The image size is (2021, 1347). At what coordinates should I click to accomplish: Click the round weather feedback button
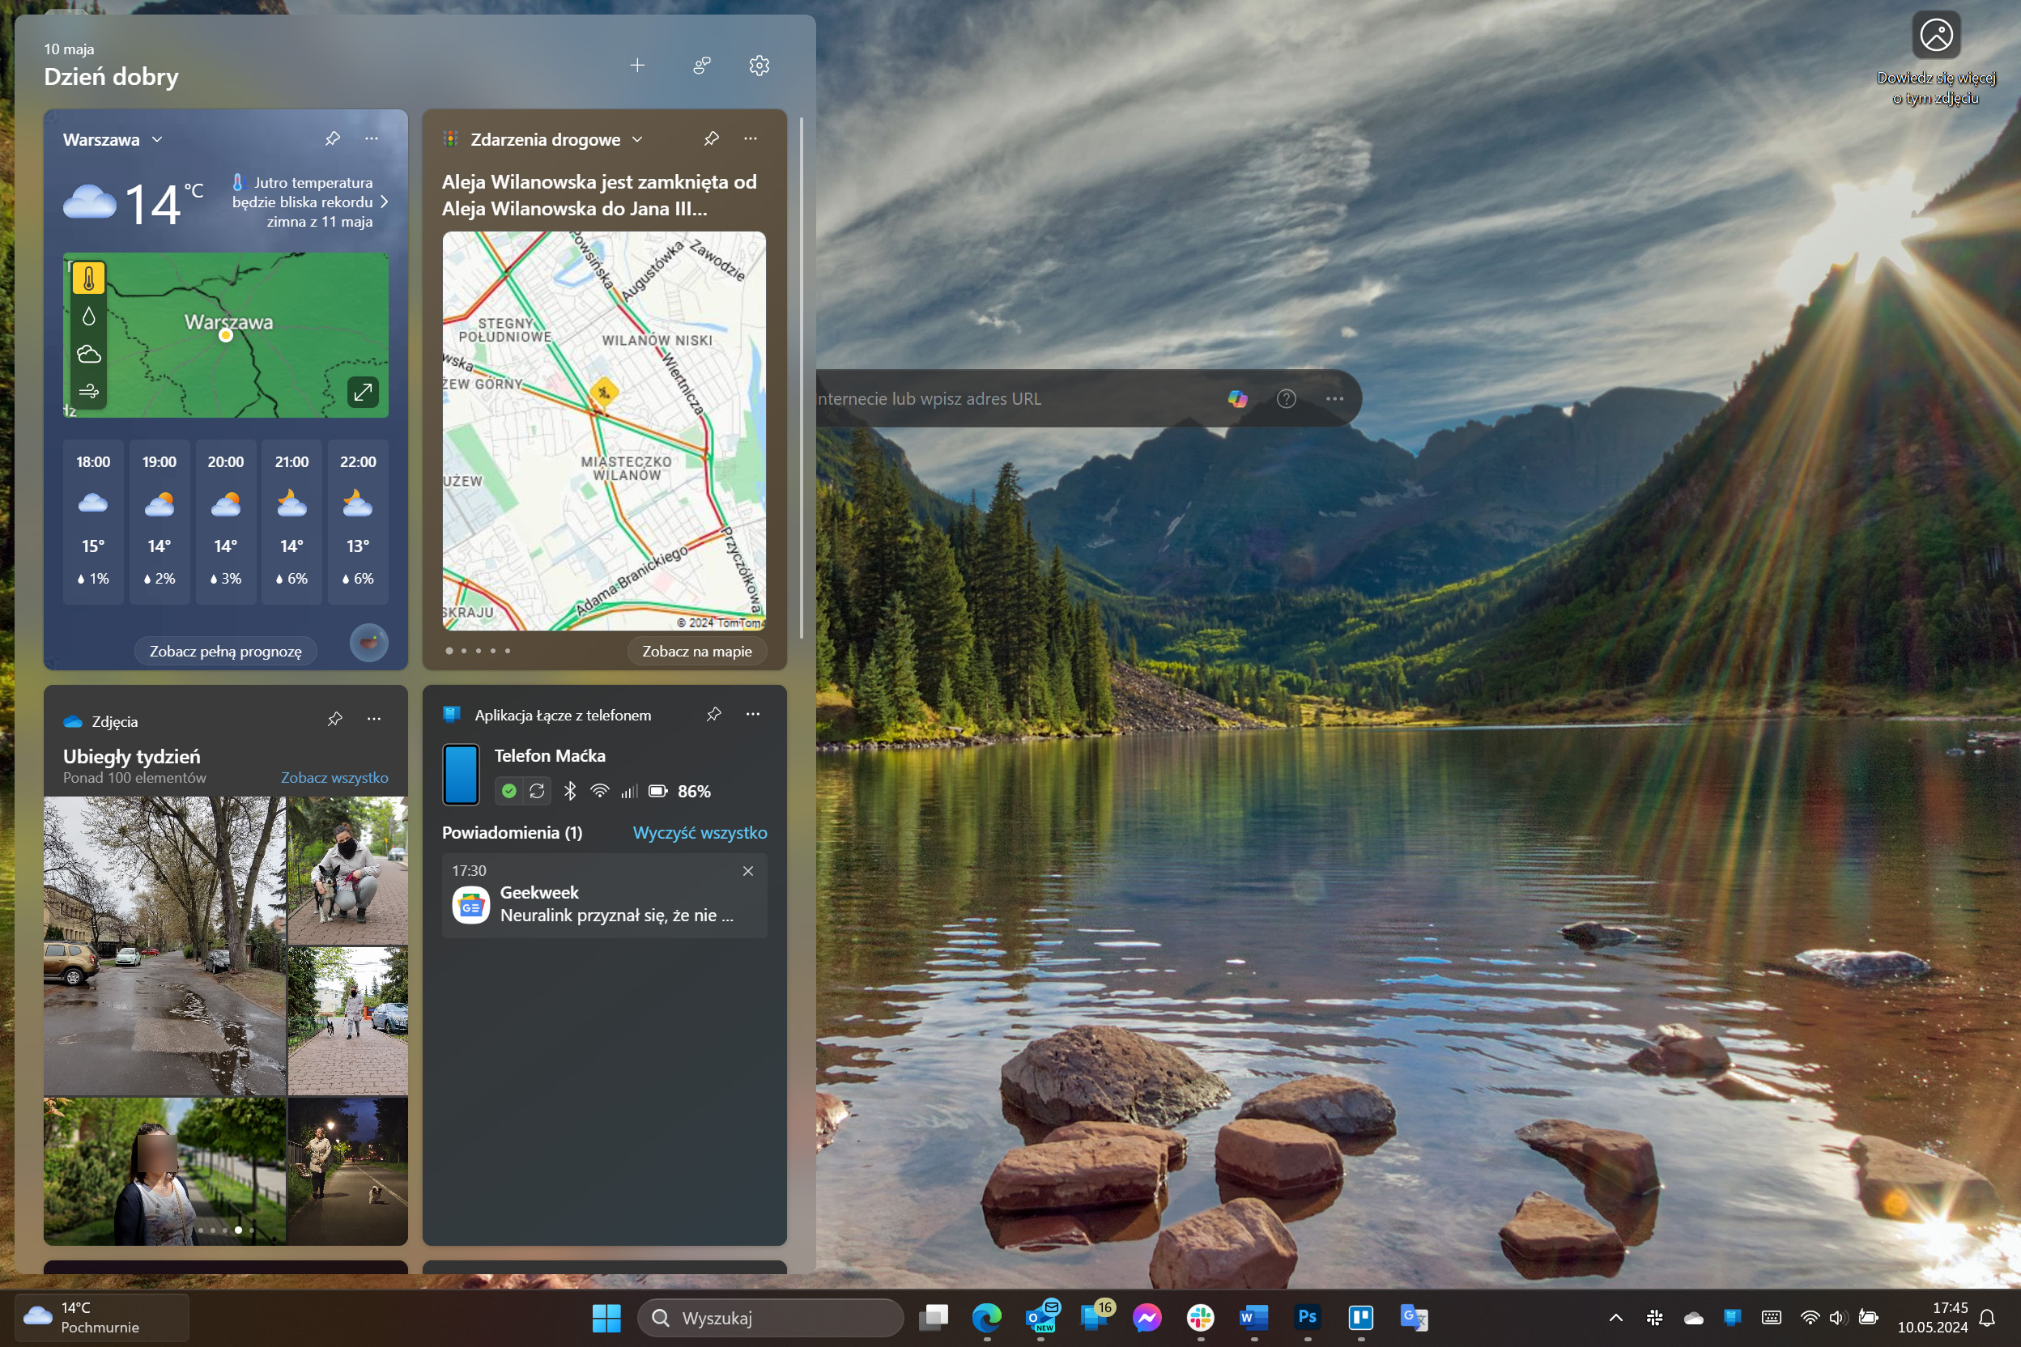click(x=368, y=643)
